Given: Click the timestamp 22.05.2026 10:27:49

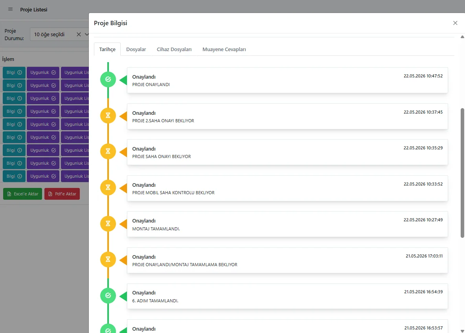Looking at the screenshot, I should point(423,220).
